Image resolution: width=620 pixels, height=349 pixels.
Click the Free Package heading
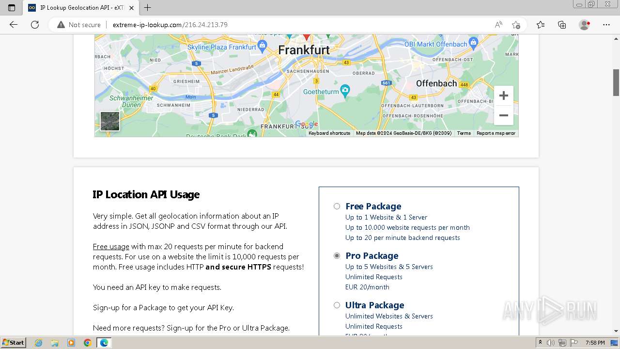tap(373, 206)
